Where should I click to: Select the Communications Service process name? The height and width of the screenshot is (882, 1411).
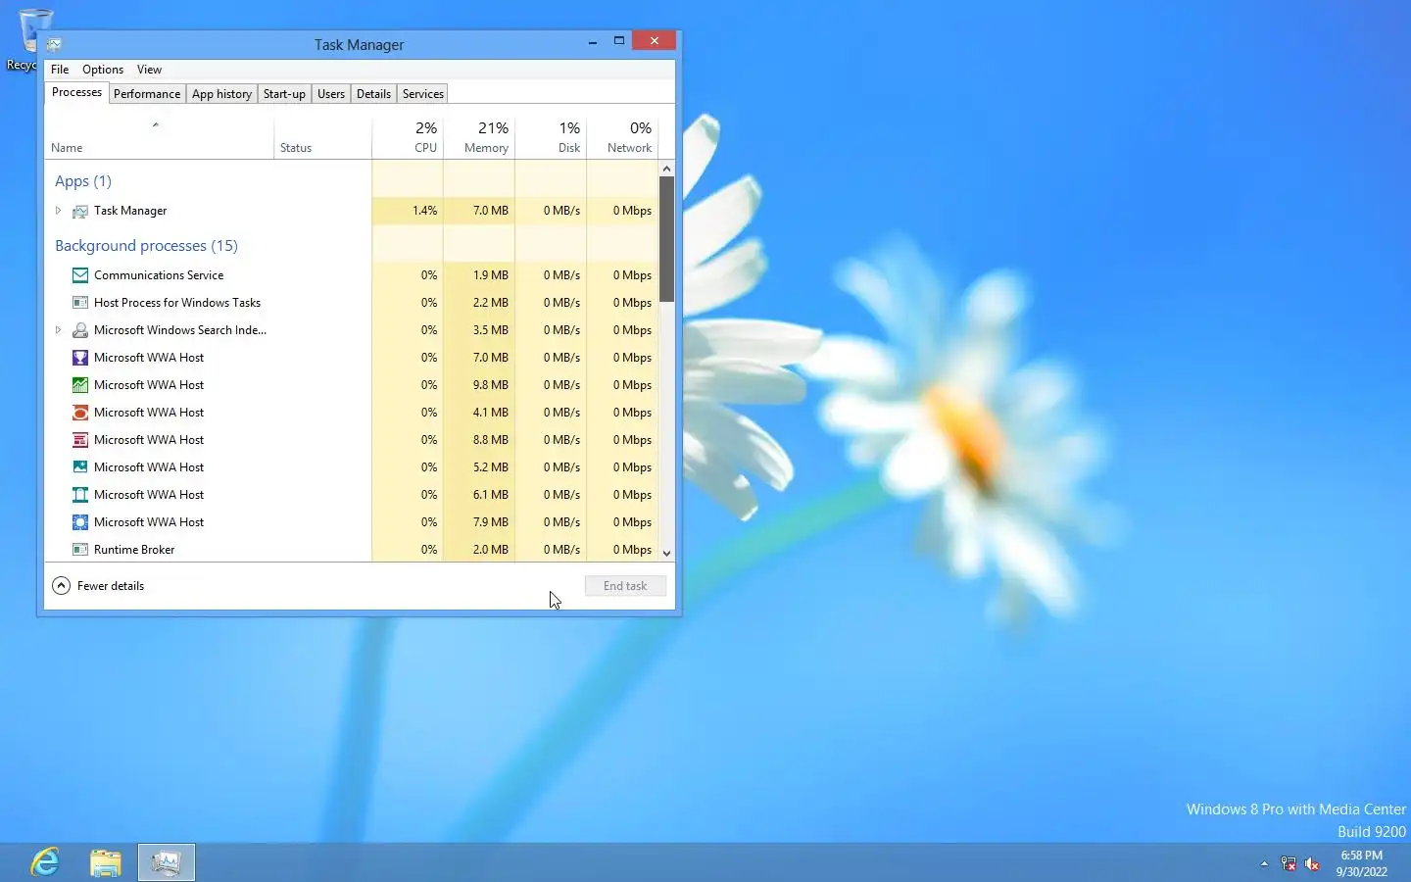click(159, 275)
